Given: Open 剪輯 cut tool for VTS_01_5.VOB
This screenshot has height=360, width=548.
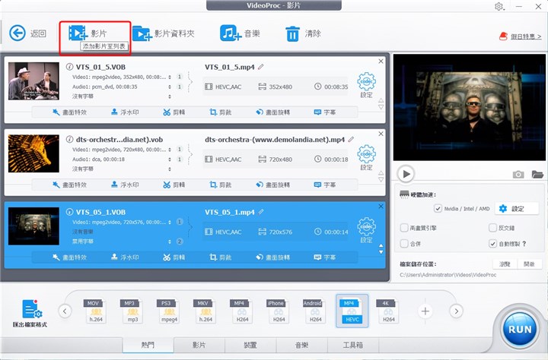Looking at the screenshot, I should tap(174, 112).
